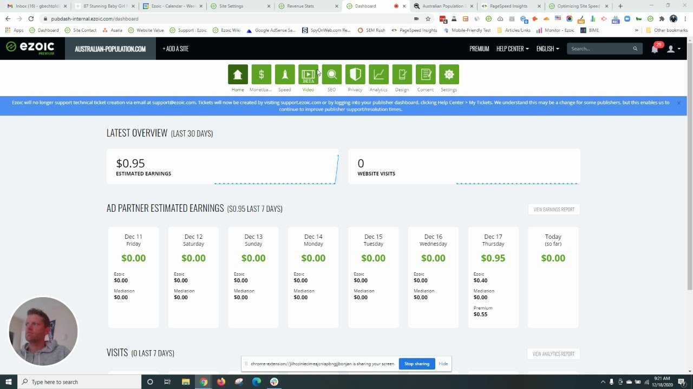The width and height of the screenshot is (693, 389).
Task: Open the Video beta feature
Action: point(308,74)
